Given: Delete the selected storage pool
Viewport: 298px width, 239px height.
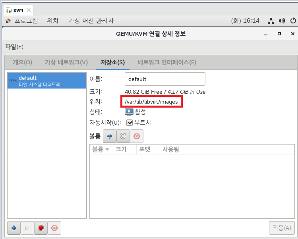Looking at the screenshot, I should coord(54,227).
